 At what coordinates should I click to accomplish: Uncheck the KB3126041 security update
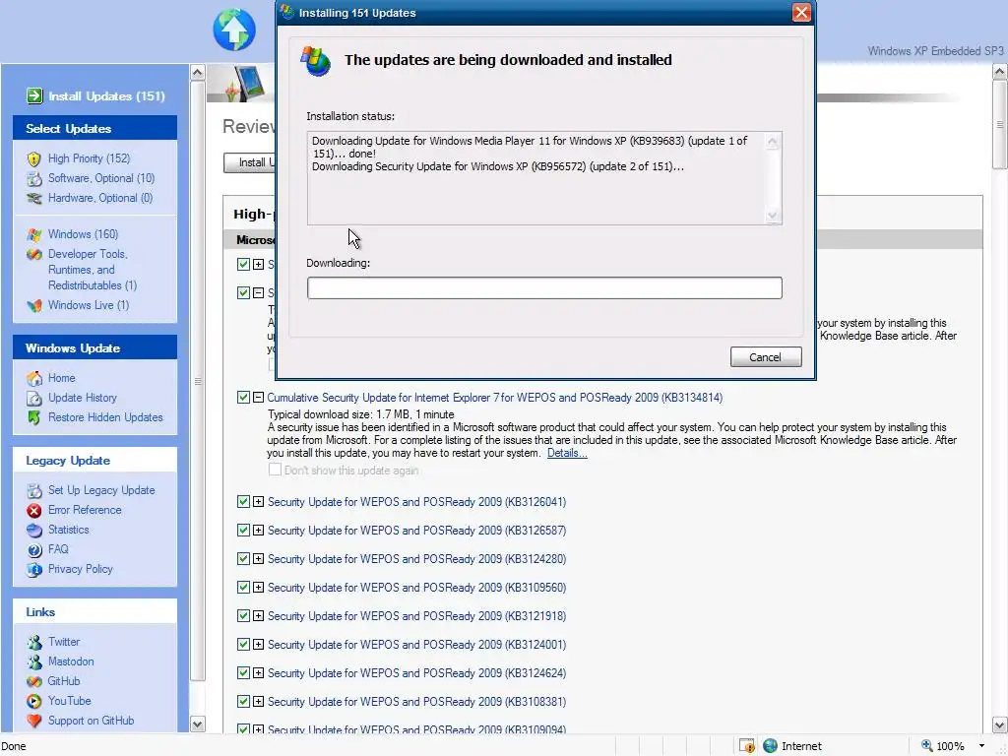243,501
